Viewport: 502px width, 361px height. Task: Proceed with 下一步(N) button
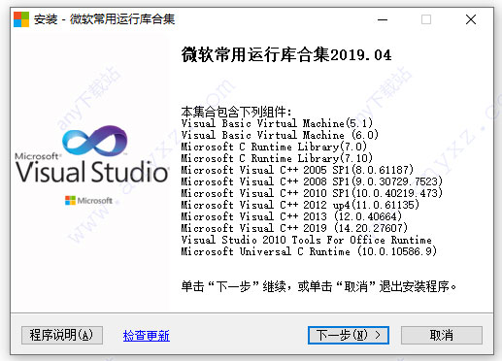tap(349, 335)
